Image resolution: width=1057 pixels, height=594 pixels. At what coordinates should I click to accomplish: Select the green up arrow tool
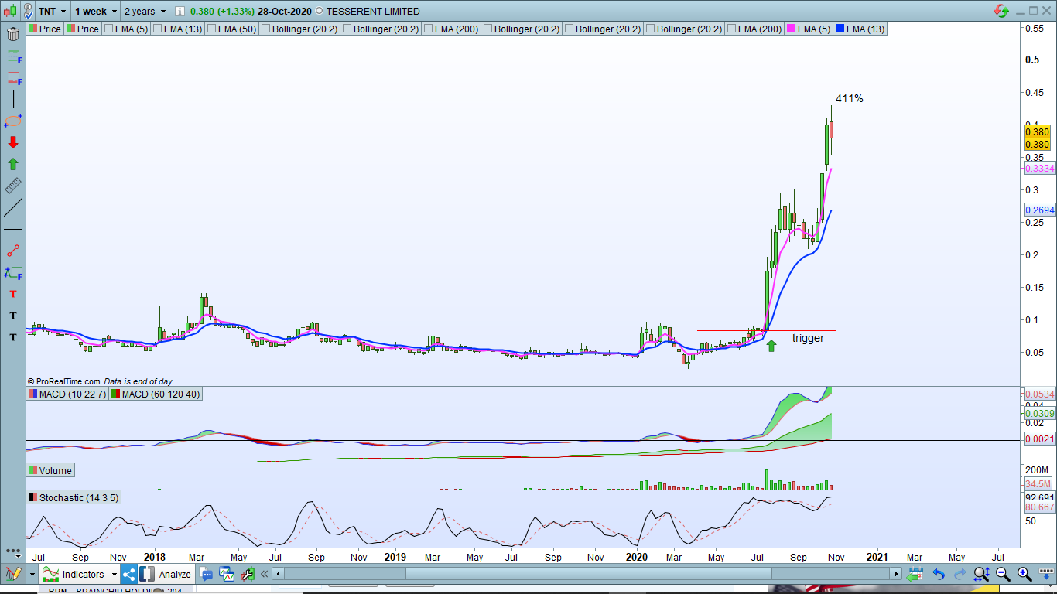pyautogui.click(x=13, y=164)
